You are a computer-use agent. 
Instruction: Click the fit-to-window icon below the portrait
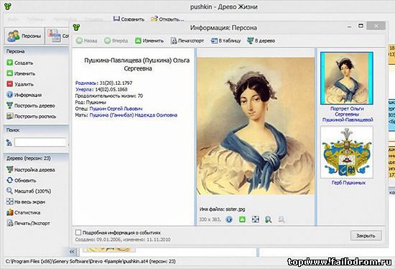256,219
